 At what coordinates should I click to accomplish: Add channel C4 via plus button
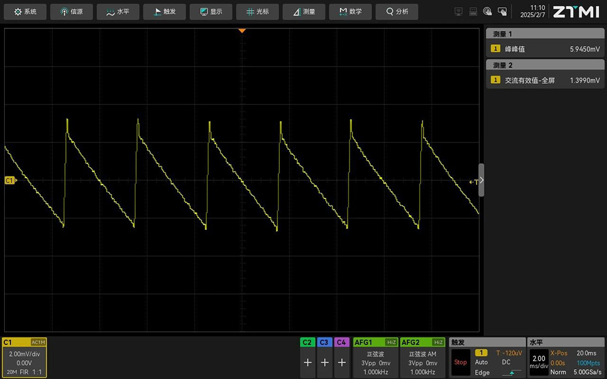click(x=342, y=362)
